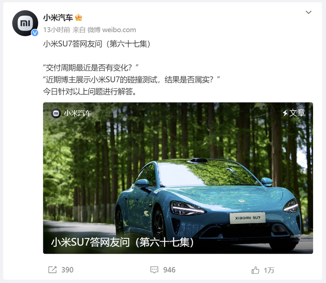Click the repost share icon
The height and width of the screenshot is (283, 326).
point(52,270)
